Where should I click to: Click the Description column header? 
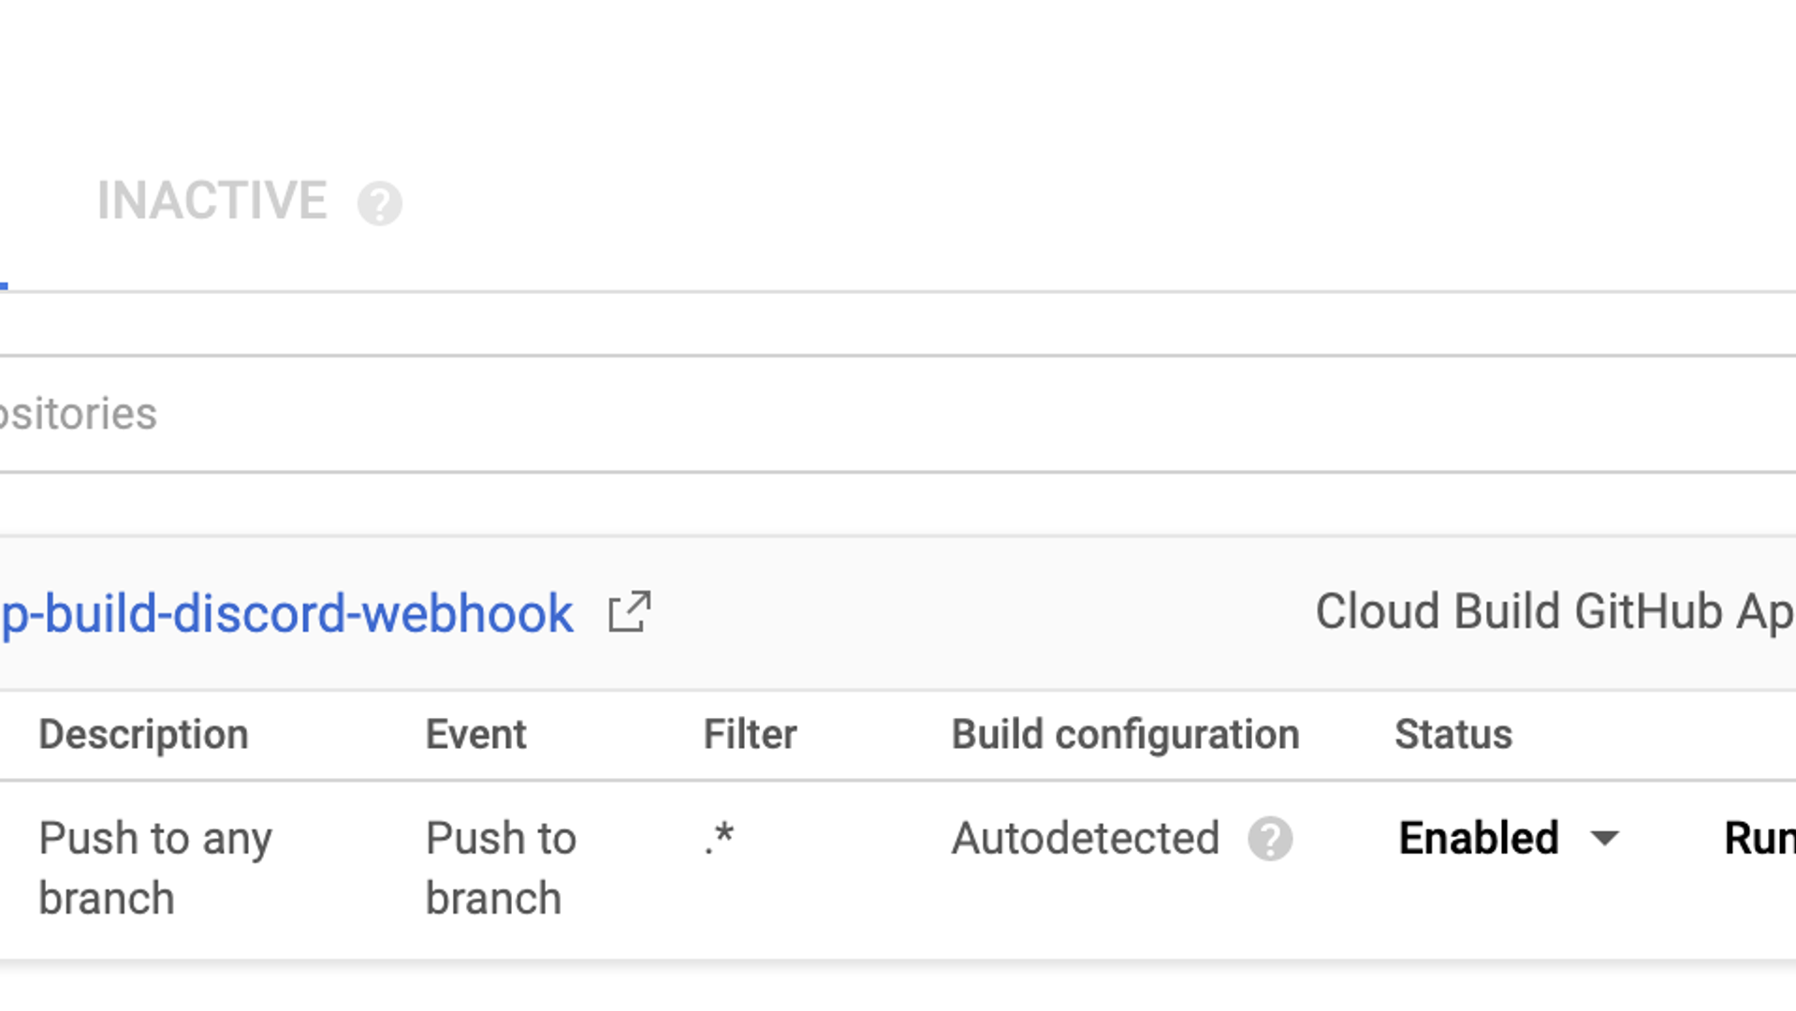pos(143,735)
